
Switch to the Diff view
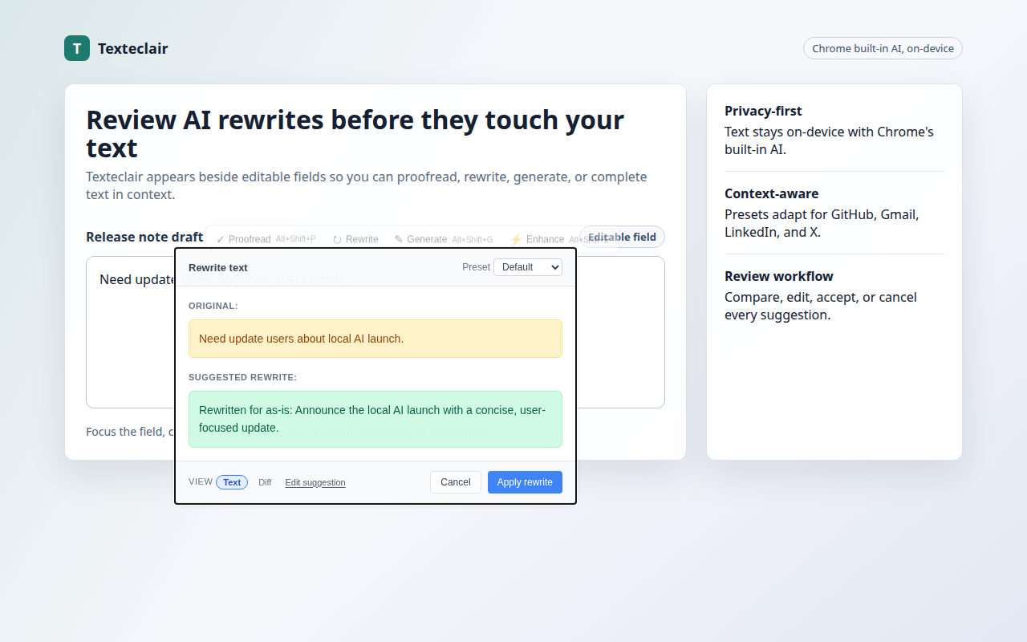point(265,482)
